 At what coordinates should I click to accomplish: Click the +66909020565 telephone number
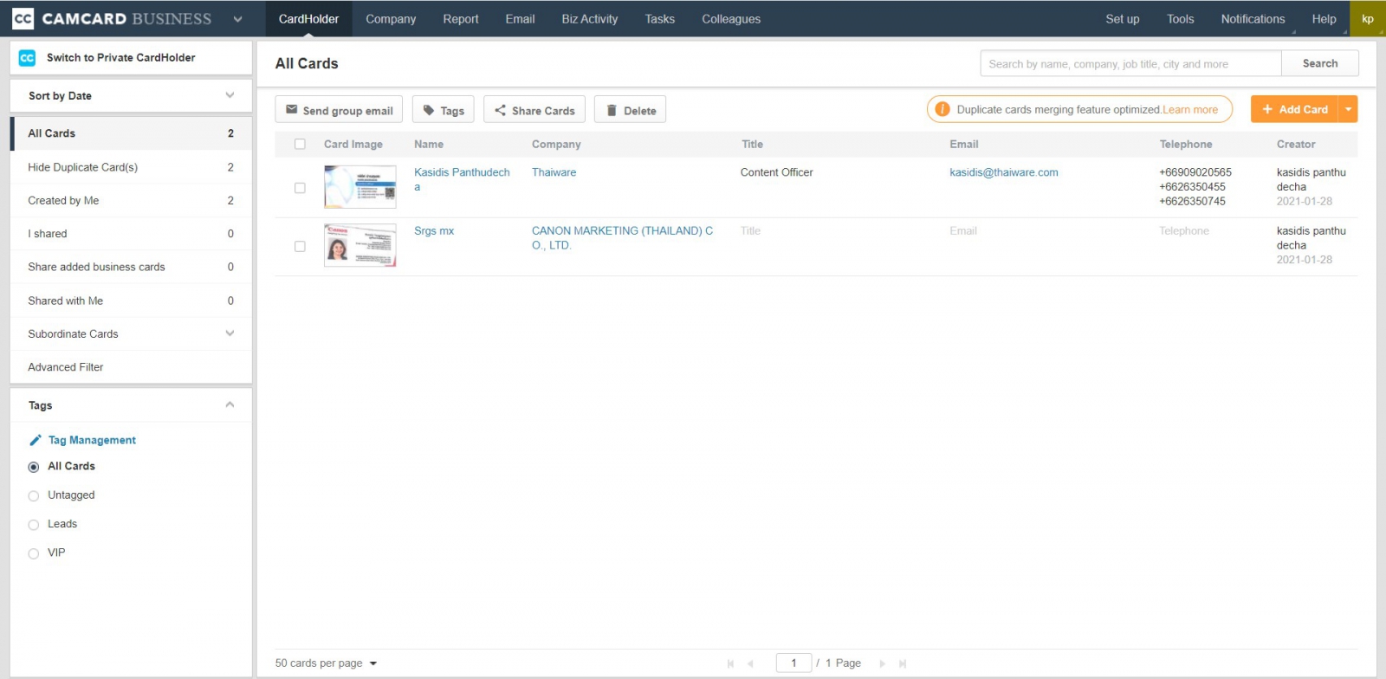[x=1195, y=172]
